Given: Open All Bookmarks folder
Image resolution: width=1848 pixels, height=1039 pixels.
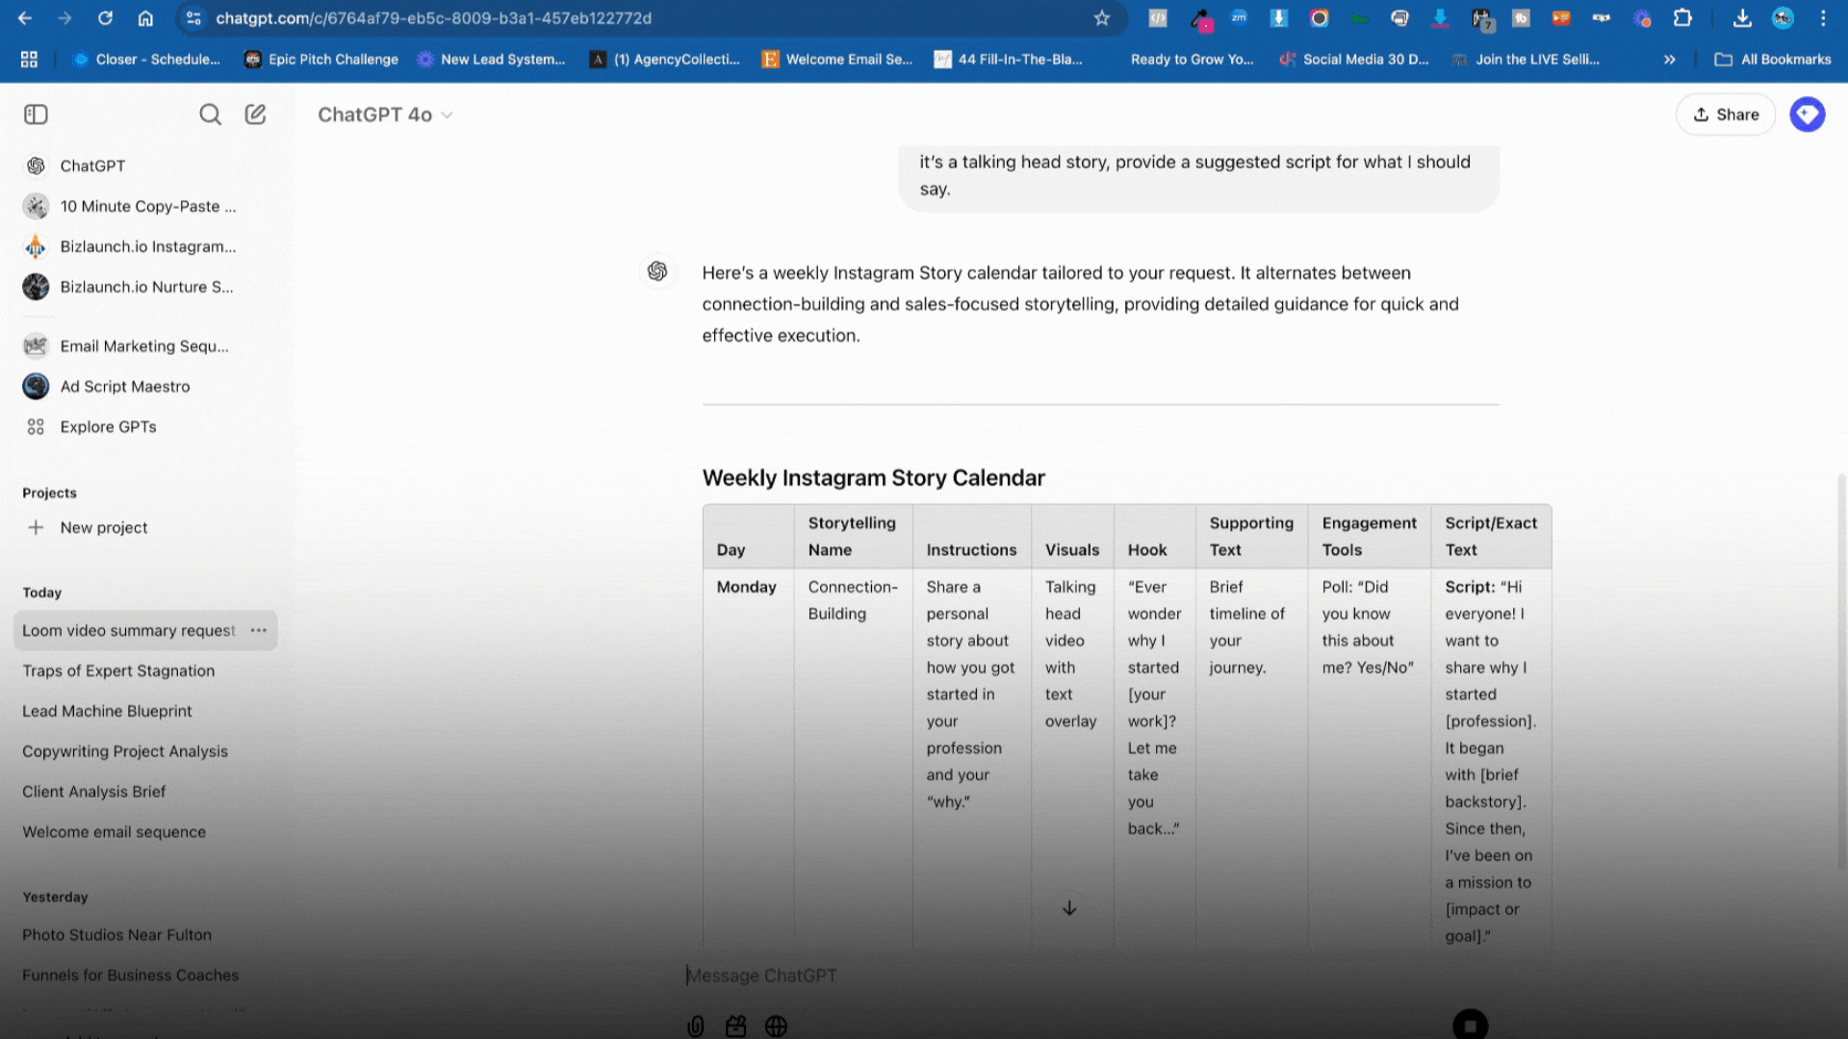Looking at the screenshot, I should pos(1773,60).
